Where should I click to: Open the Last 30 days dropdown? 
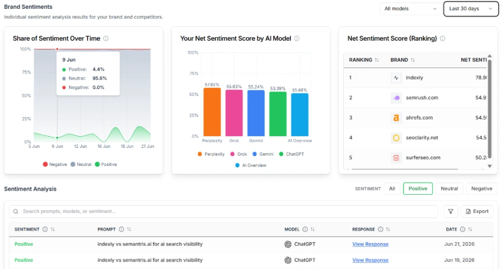[471, 9]
